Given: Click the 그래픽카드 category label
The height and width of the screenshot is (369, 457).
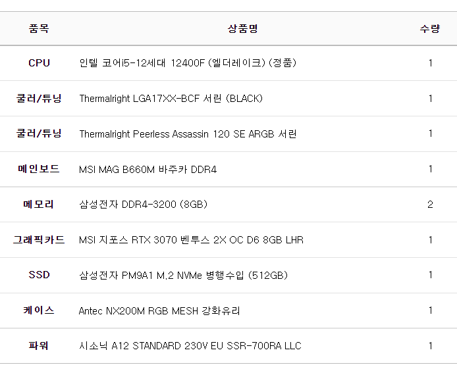Looking at the screenshot, I should tap(39, 240).
